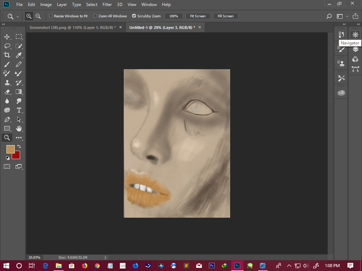
Task: Click the Fill Screen button
Action: [x=226, y=16]
